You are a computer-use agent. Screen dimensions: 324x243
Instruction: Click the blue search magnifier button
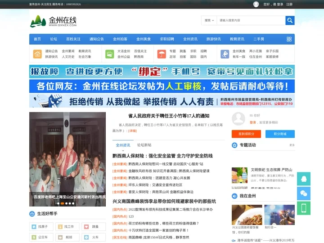[290, 20]
